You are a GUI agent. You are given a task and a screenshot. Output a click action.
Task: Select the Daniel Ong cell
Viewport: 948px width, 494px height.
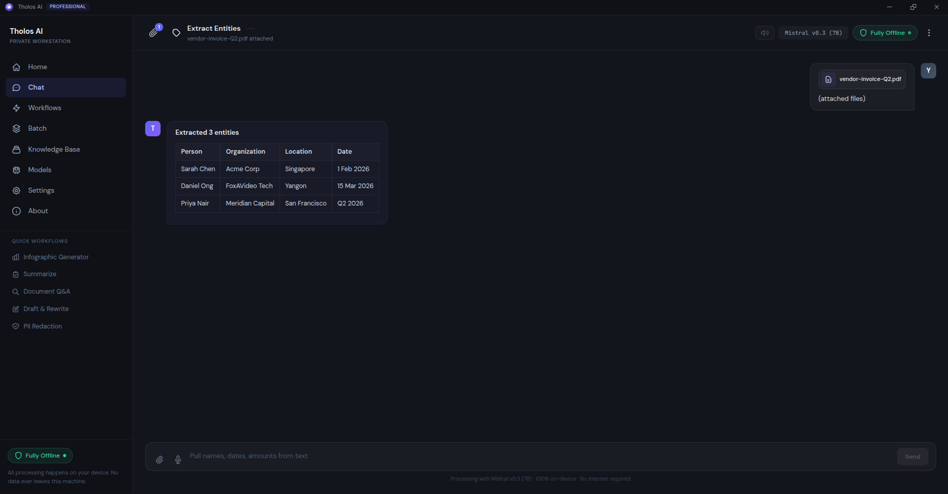pyautogui.click(x=198, y=186)
